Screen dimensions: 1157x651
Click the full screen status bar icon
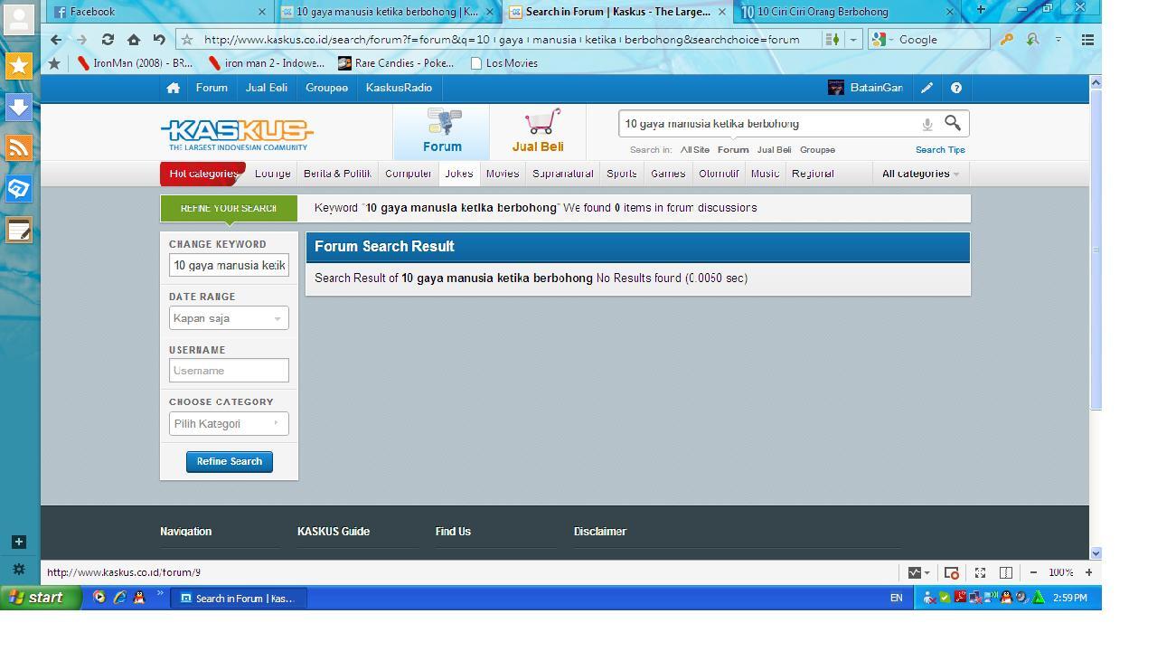980,572
